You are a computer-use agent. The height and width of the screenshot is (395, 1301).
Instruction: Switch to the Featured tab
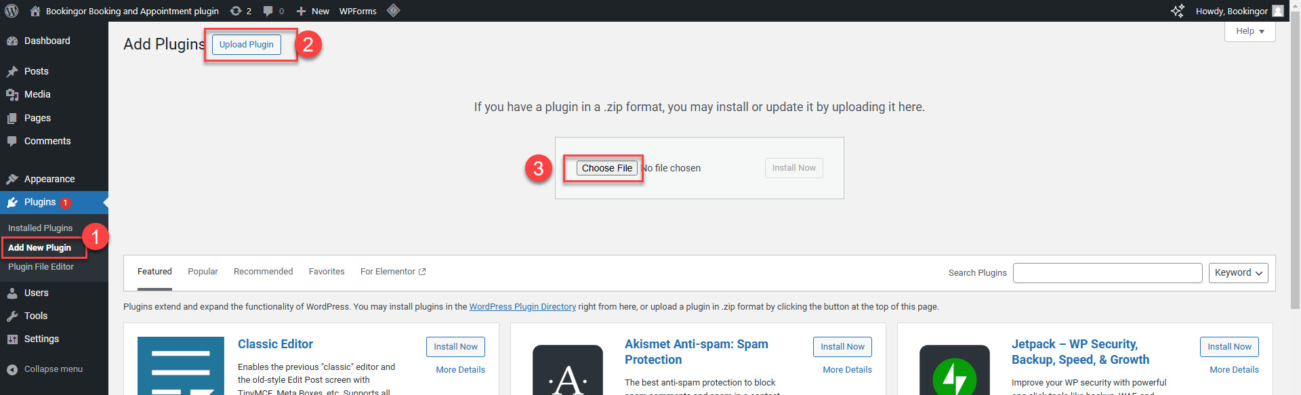point(154,272)
